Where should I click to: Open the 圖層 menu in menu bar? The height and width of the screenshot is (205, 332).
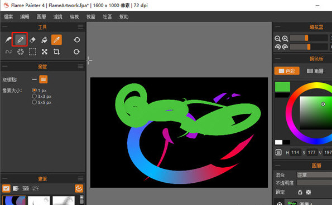41,17
